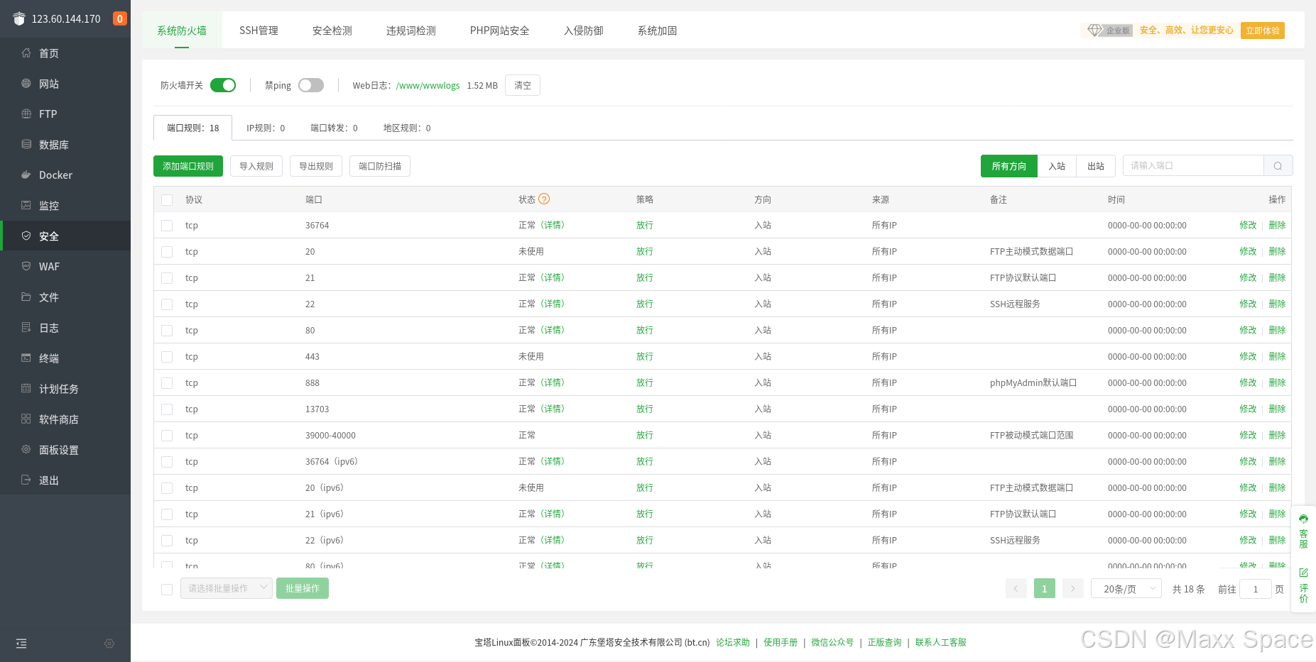Check the row checkbox for port 20
The image size is (1316, 662).
tap(167, 252)
